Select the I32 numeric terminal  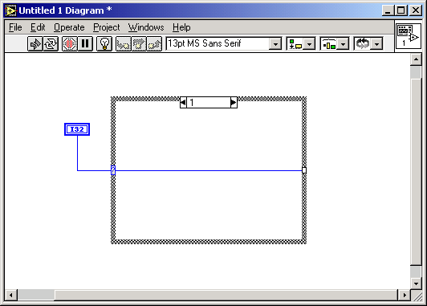77,129
